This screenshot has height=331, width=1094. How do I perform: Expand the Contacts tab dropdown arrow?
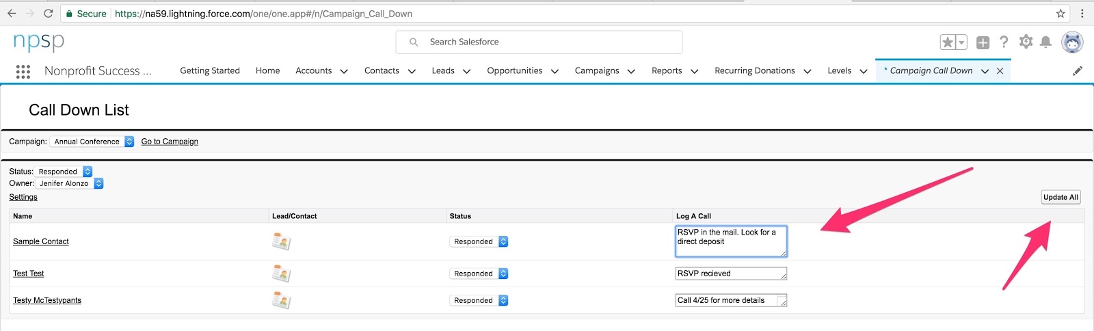pos(412,71)
